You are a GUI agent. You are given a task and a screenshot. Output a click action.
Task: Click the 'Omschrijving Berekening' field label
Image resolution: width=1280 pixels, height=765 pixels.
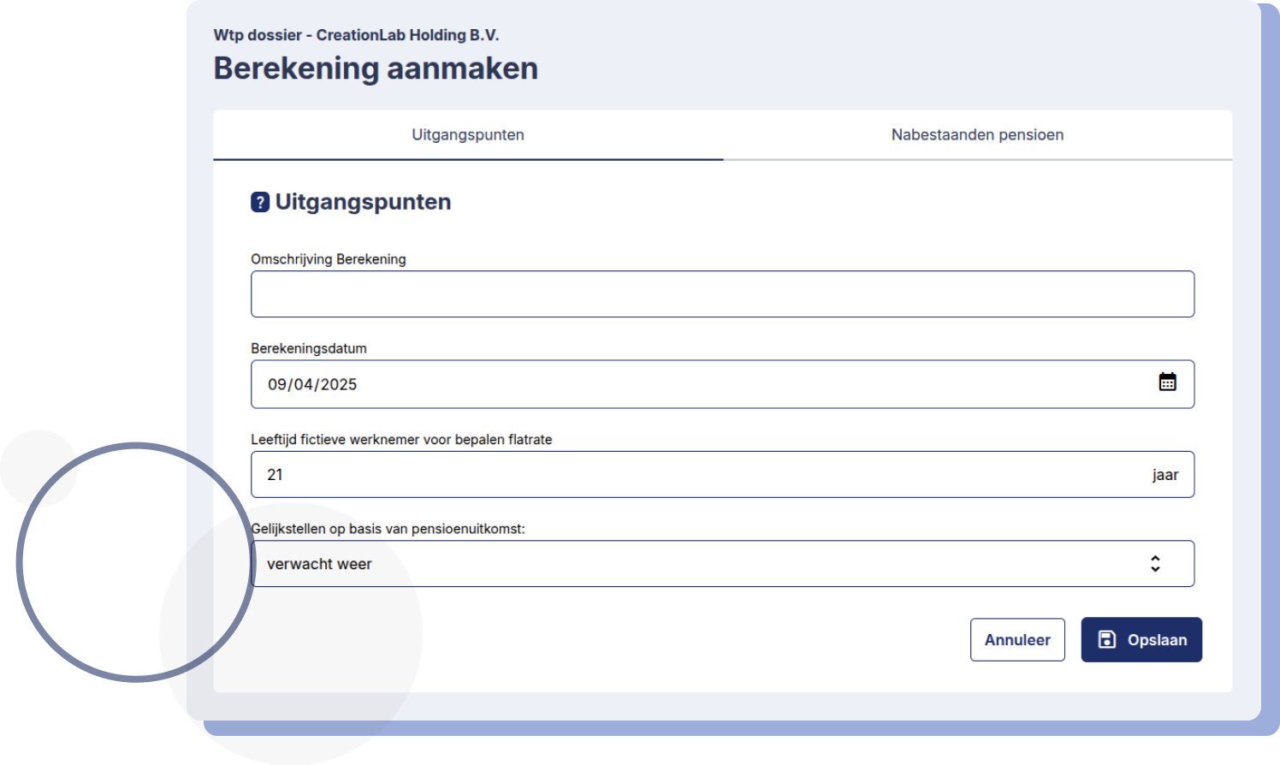pyautogui.click(x=328, y=259)
